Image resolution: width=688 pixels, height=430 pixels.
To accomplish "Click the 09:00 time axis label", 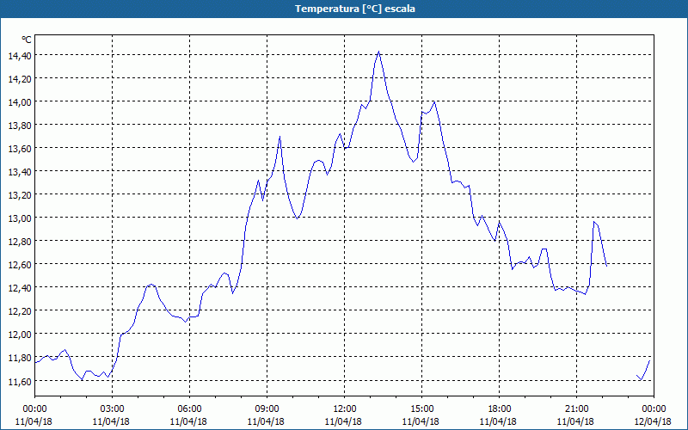I will point(267,409).
